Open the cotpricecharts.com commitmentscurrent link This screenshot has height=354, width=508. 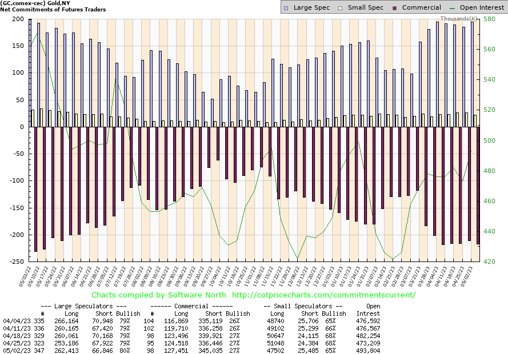click(x=324, y=295)
